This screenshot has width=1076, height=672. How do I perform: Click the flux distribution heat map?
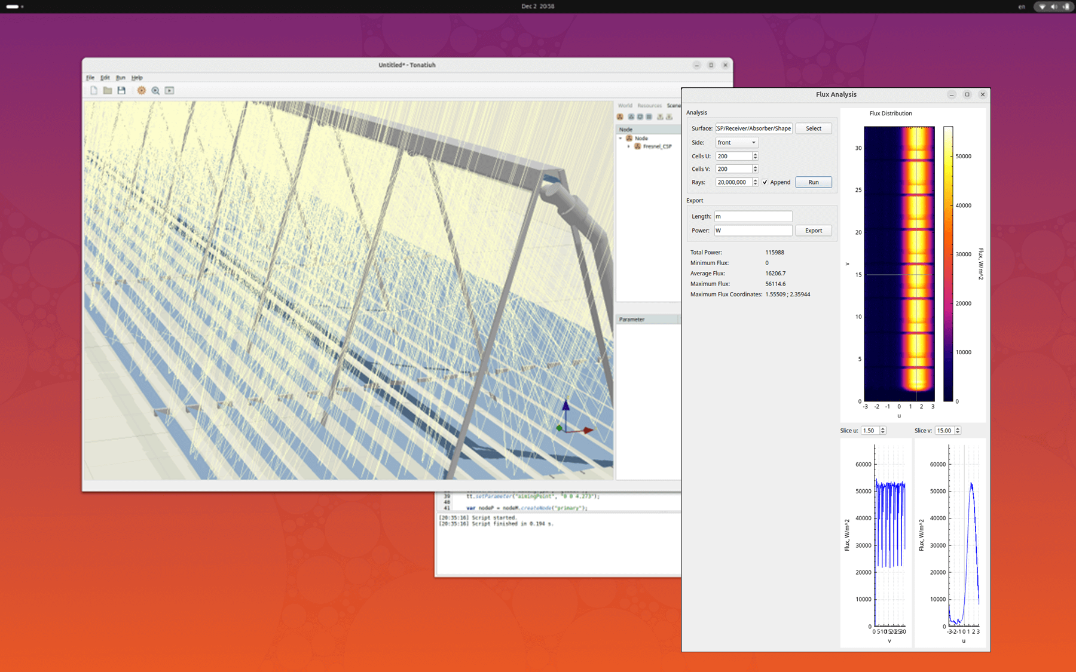point(899,264)
